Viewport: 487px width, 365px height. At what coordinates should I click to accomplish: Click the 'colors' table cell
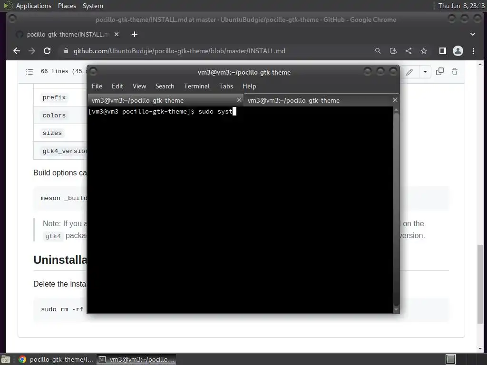pos(54,115)
